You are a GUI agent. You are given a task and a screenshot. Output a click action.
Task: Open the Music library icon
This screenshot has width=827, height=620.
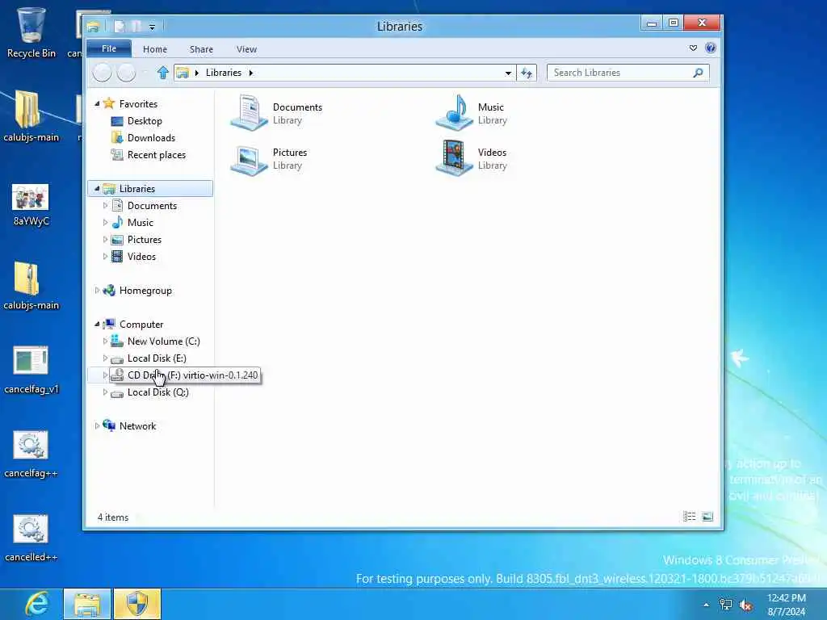(x=454, y=112)
